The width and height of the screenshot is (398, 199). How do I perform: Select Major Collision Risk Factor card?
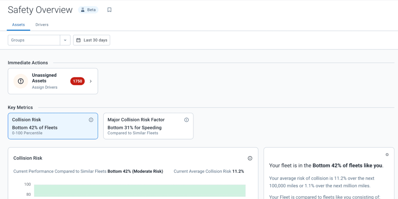click(148, 126)
